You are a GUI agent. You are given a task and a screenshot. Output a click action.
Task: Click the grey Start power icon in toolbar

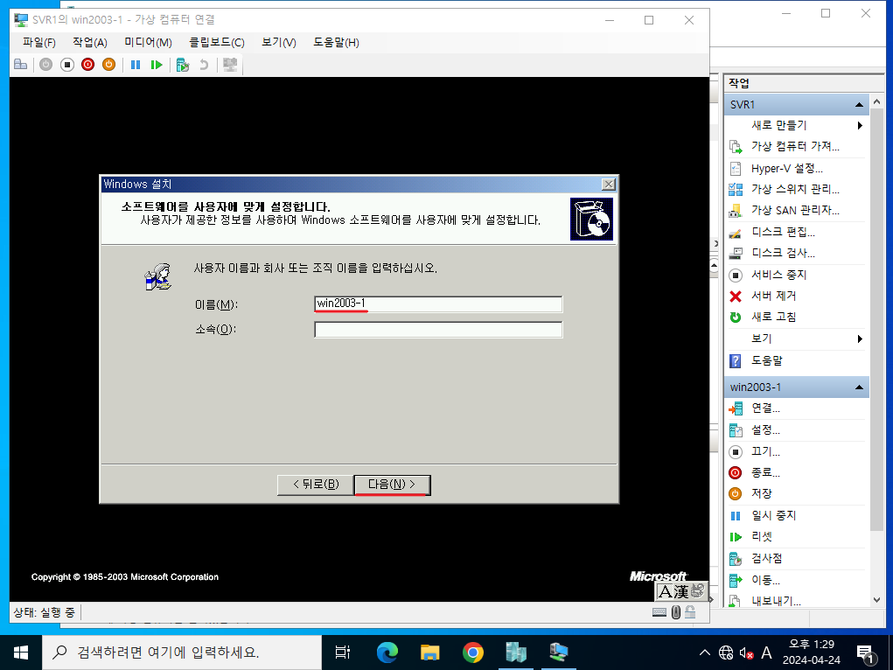(x=46, y=65)
